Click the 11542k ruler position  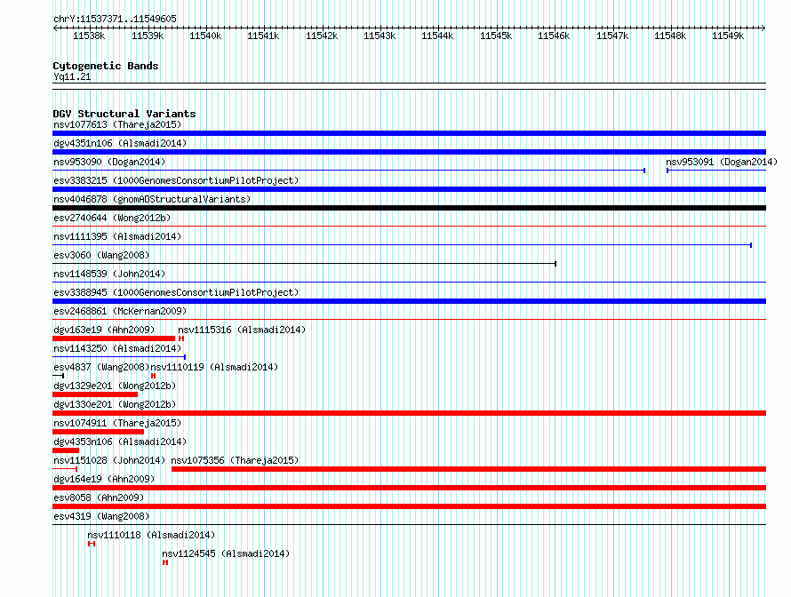point(322,36)
